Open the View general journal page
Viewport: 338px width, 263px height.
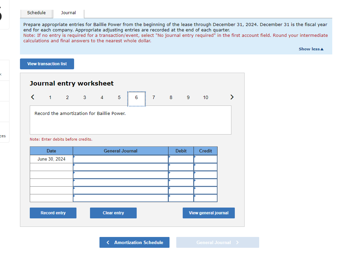[208, 213]
